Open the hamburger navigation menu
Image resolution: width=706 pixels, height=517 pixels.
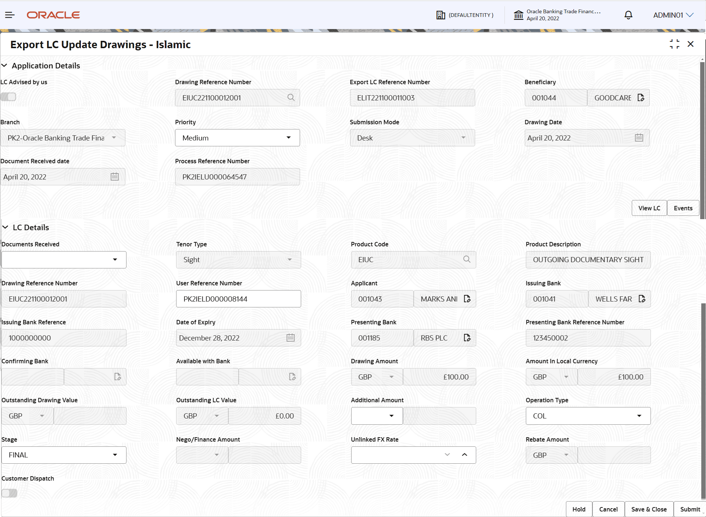point(10,15)
